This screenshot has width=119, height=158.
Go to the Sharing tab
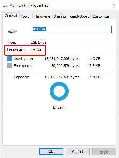(60, 16)
